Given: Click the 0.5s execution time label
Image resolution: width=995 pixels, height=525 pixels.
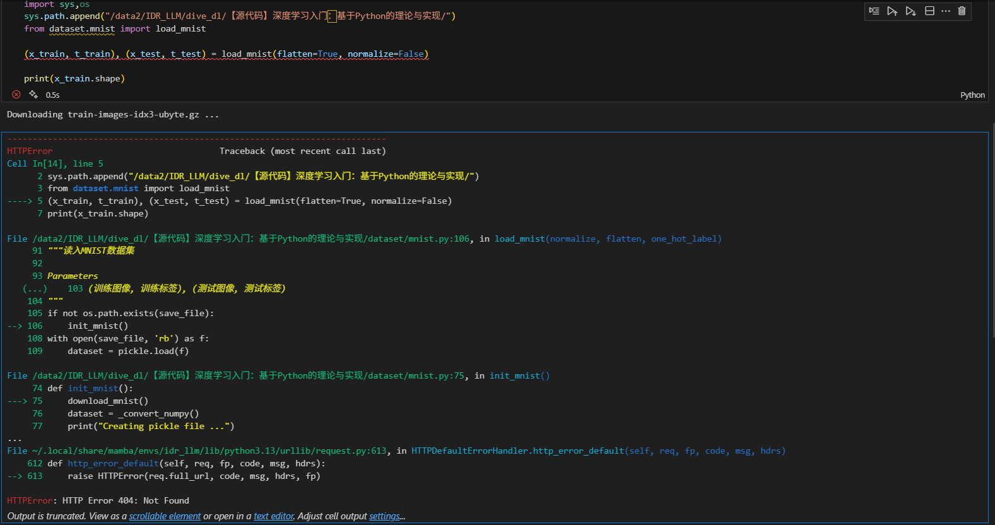Looking at the screenshot, I should [52, 95].
